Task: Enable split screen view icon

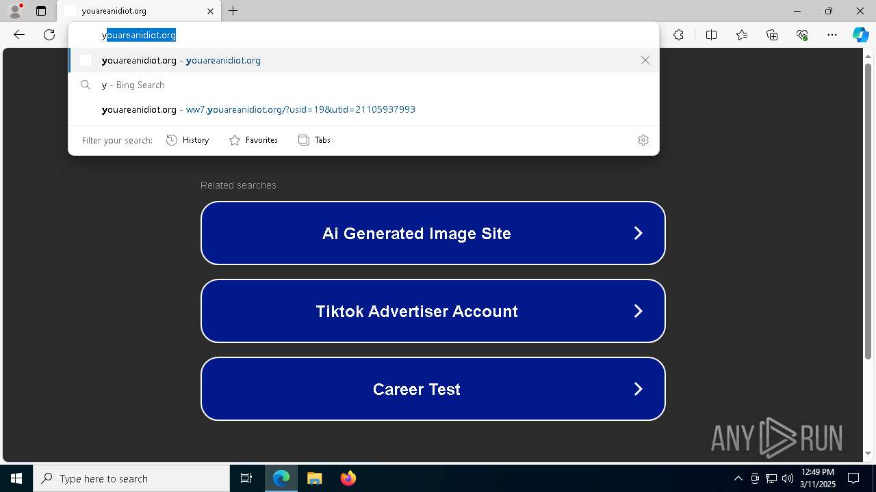Action: (x=711, y=35)
